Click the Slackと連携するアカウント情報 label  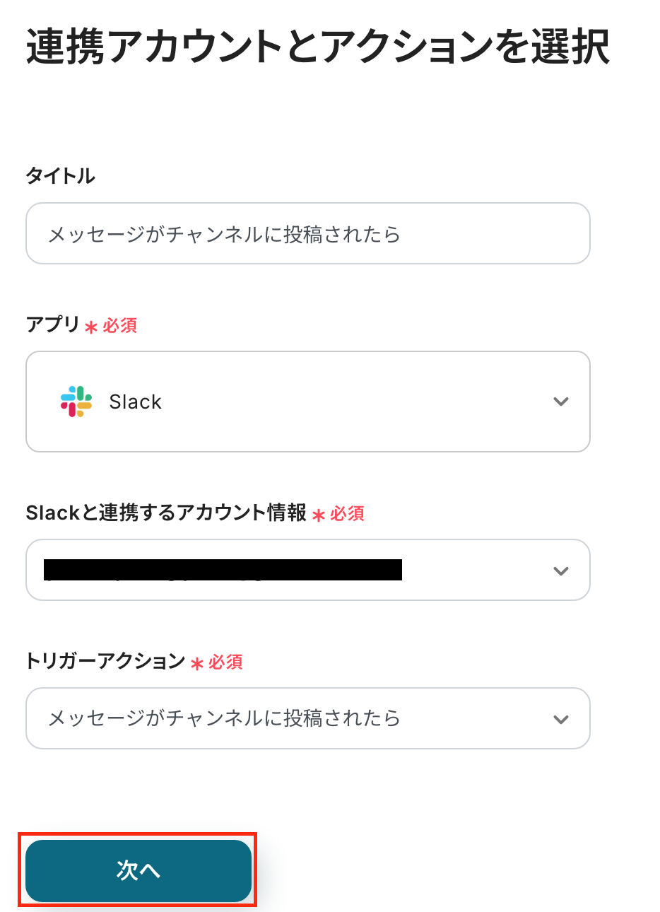pyautogui.click(x=166, y=513)
